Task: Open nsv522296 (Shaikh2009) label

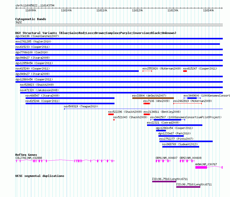Action: 125,112
